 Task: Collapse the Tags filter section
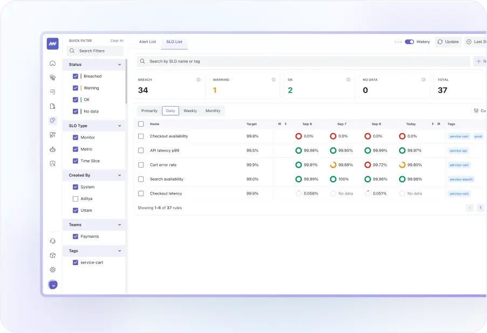pyautogui.click(x=120, y=251)
